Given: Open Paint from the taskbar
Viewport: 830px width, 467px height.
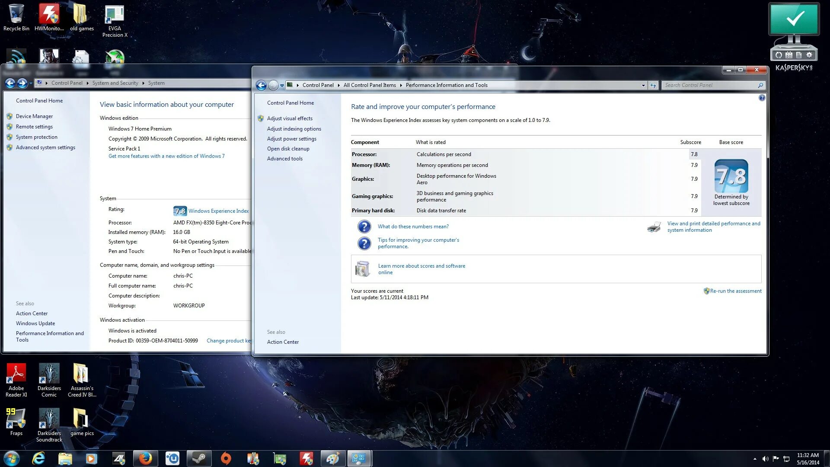Looking at the screenshot, I should click(332, 458).
